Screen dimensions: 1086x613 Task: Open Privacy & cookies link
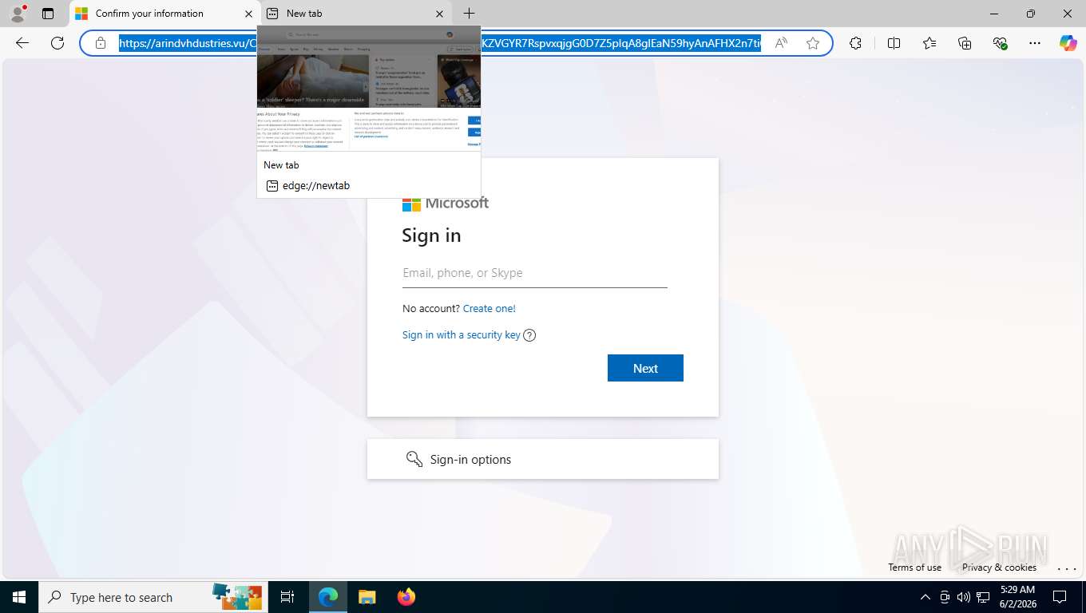pyautogui.click(x=999, y=568)
